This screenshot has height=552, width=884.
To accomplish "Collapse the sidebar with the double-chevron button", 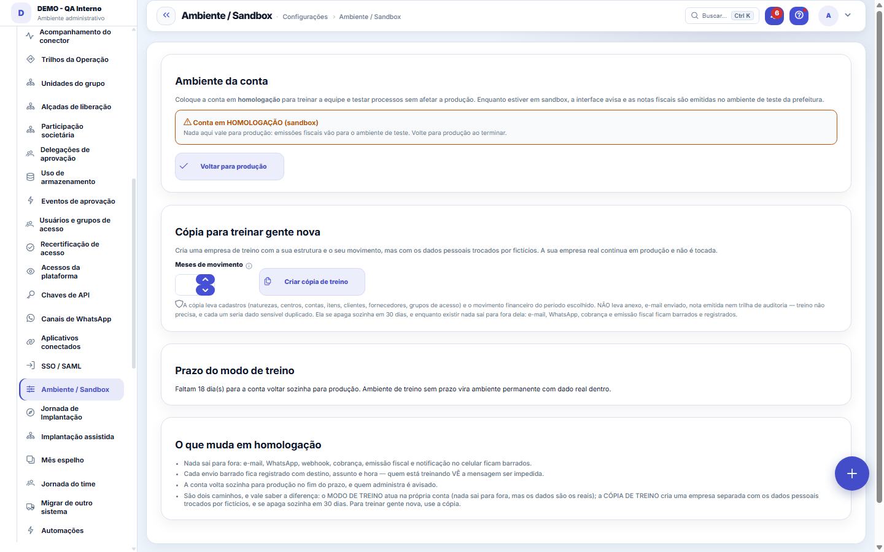I will (x=166, y=16).
